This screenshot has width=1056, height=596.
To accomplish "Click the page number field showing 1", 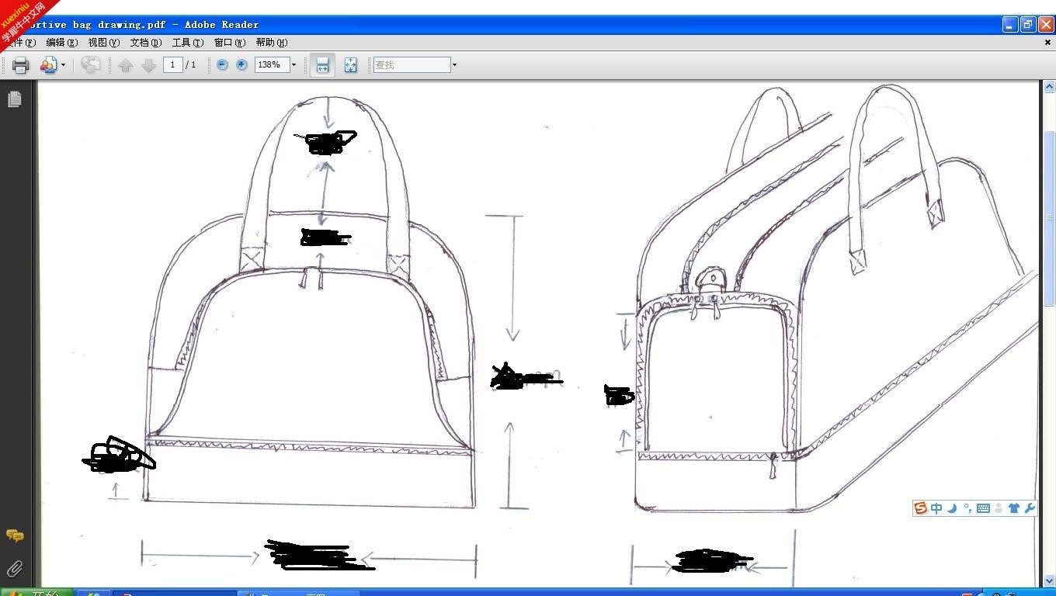I will tap(173, 65).
